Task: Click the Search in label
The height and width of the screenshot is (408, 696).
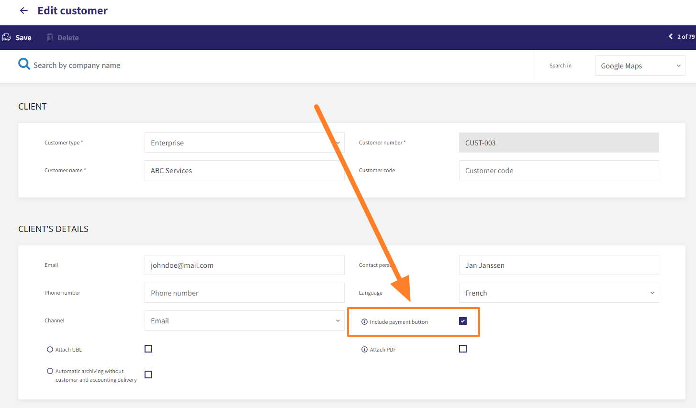Action: 561,66
